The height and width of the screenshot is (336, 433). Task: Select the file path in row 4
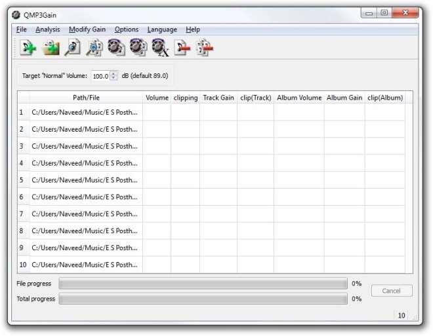click(x=86, y=163)
